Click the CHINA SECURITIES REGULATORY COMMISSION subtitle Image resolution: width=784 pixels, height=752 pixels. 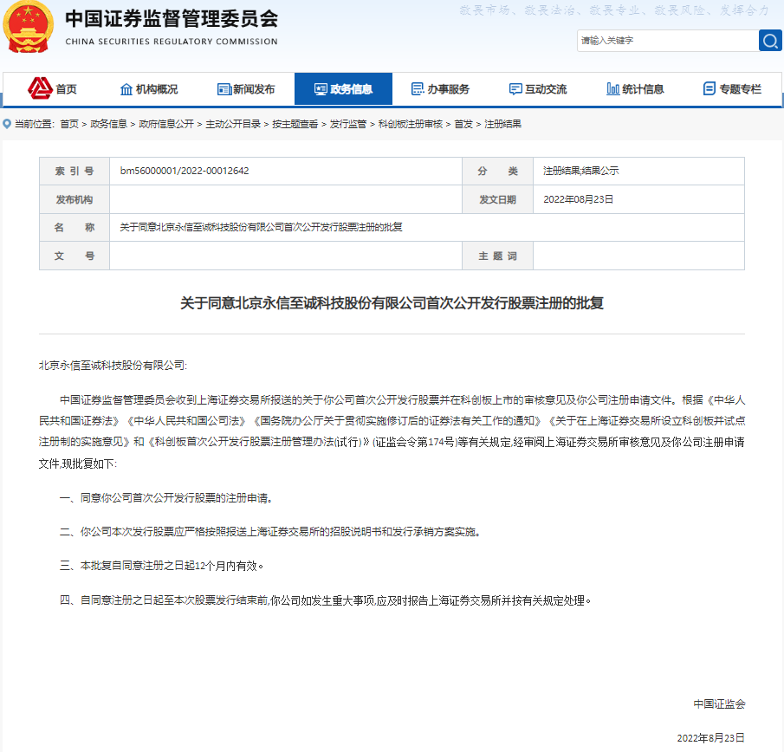tap(172, 42)
